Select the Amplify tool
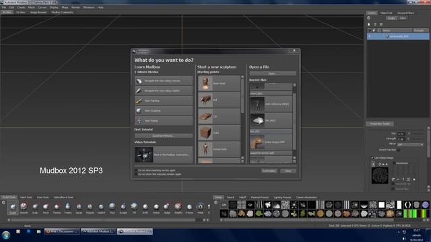Screen dimensions: 431x242 (x=178, y=208)
